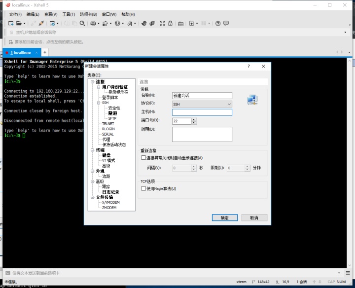Screen dimensions: 355x288
Task: Collapse the 连接 tree node
Action: point(92,82)
